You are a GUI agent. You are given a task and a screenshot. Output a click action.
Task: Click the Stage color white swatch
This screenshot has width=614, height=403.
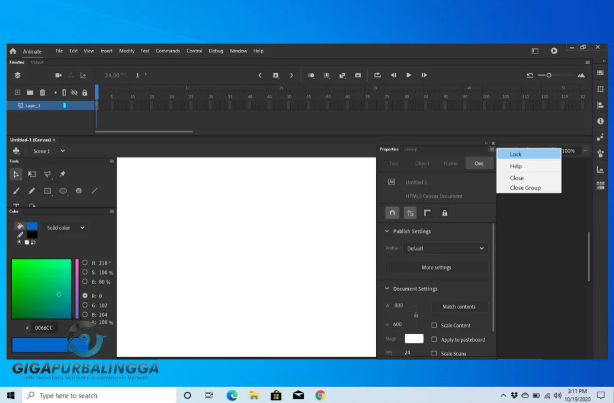414,338
